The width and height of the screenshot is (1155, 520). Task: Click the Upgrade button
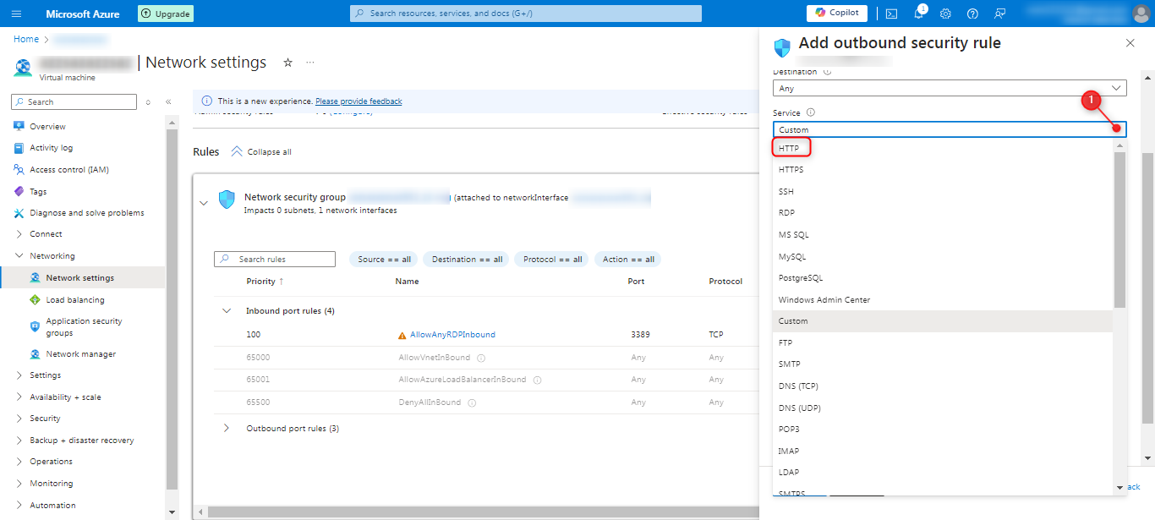[x=166, y=14]
